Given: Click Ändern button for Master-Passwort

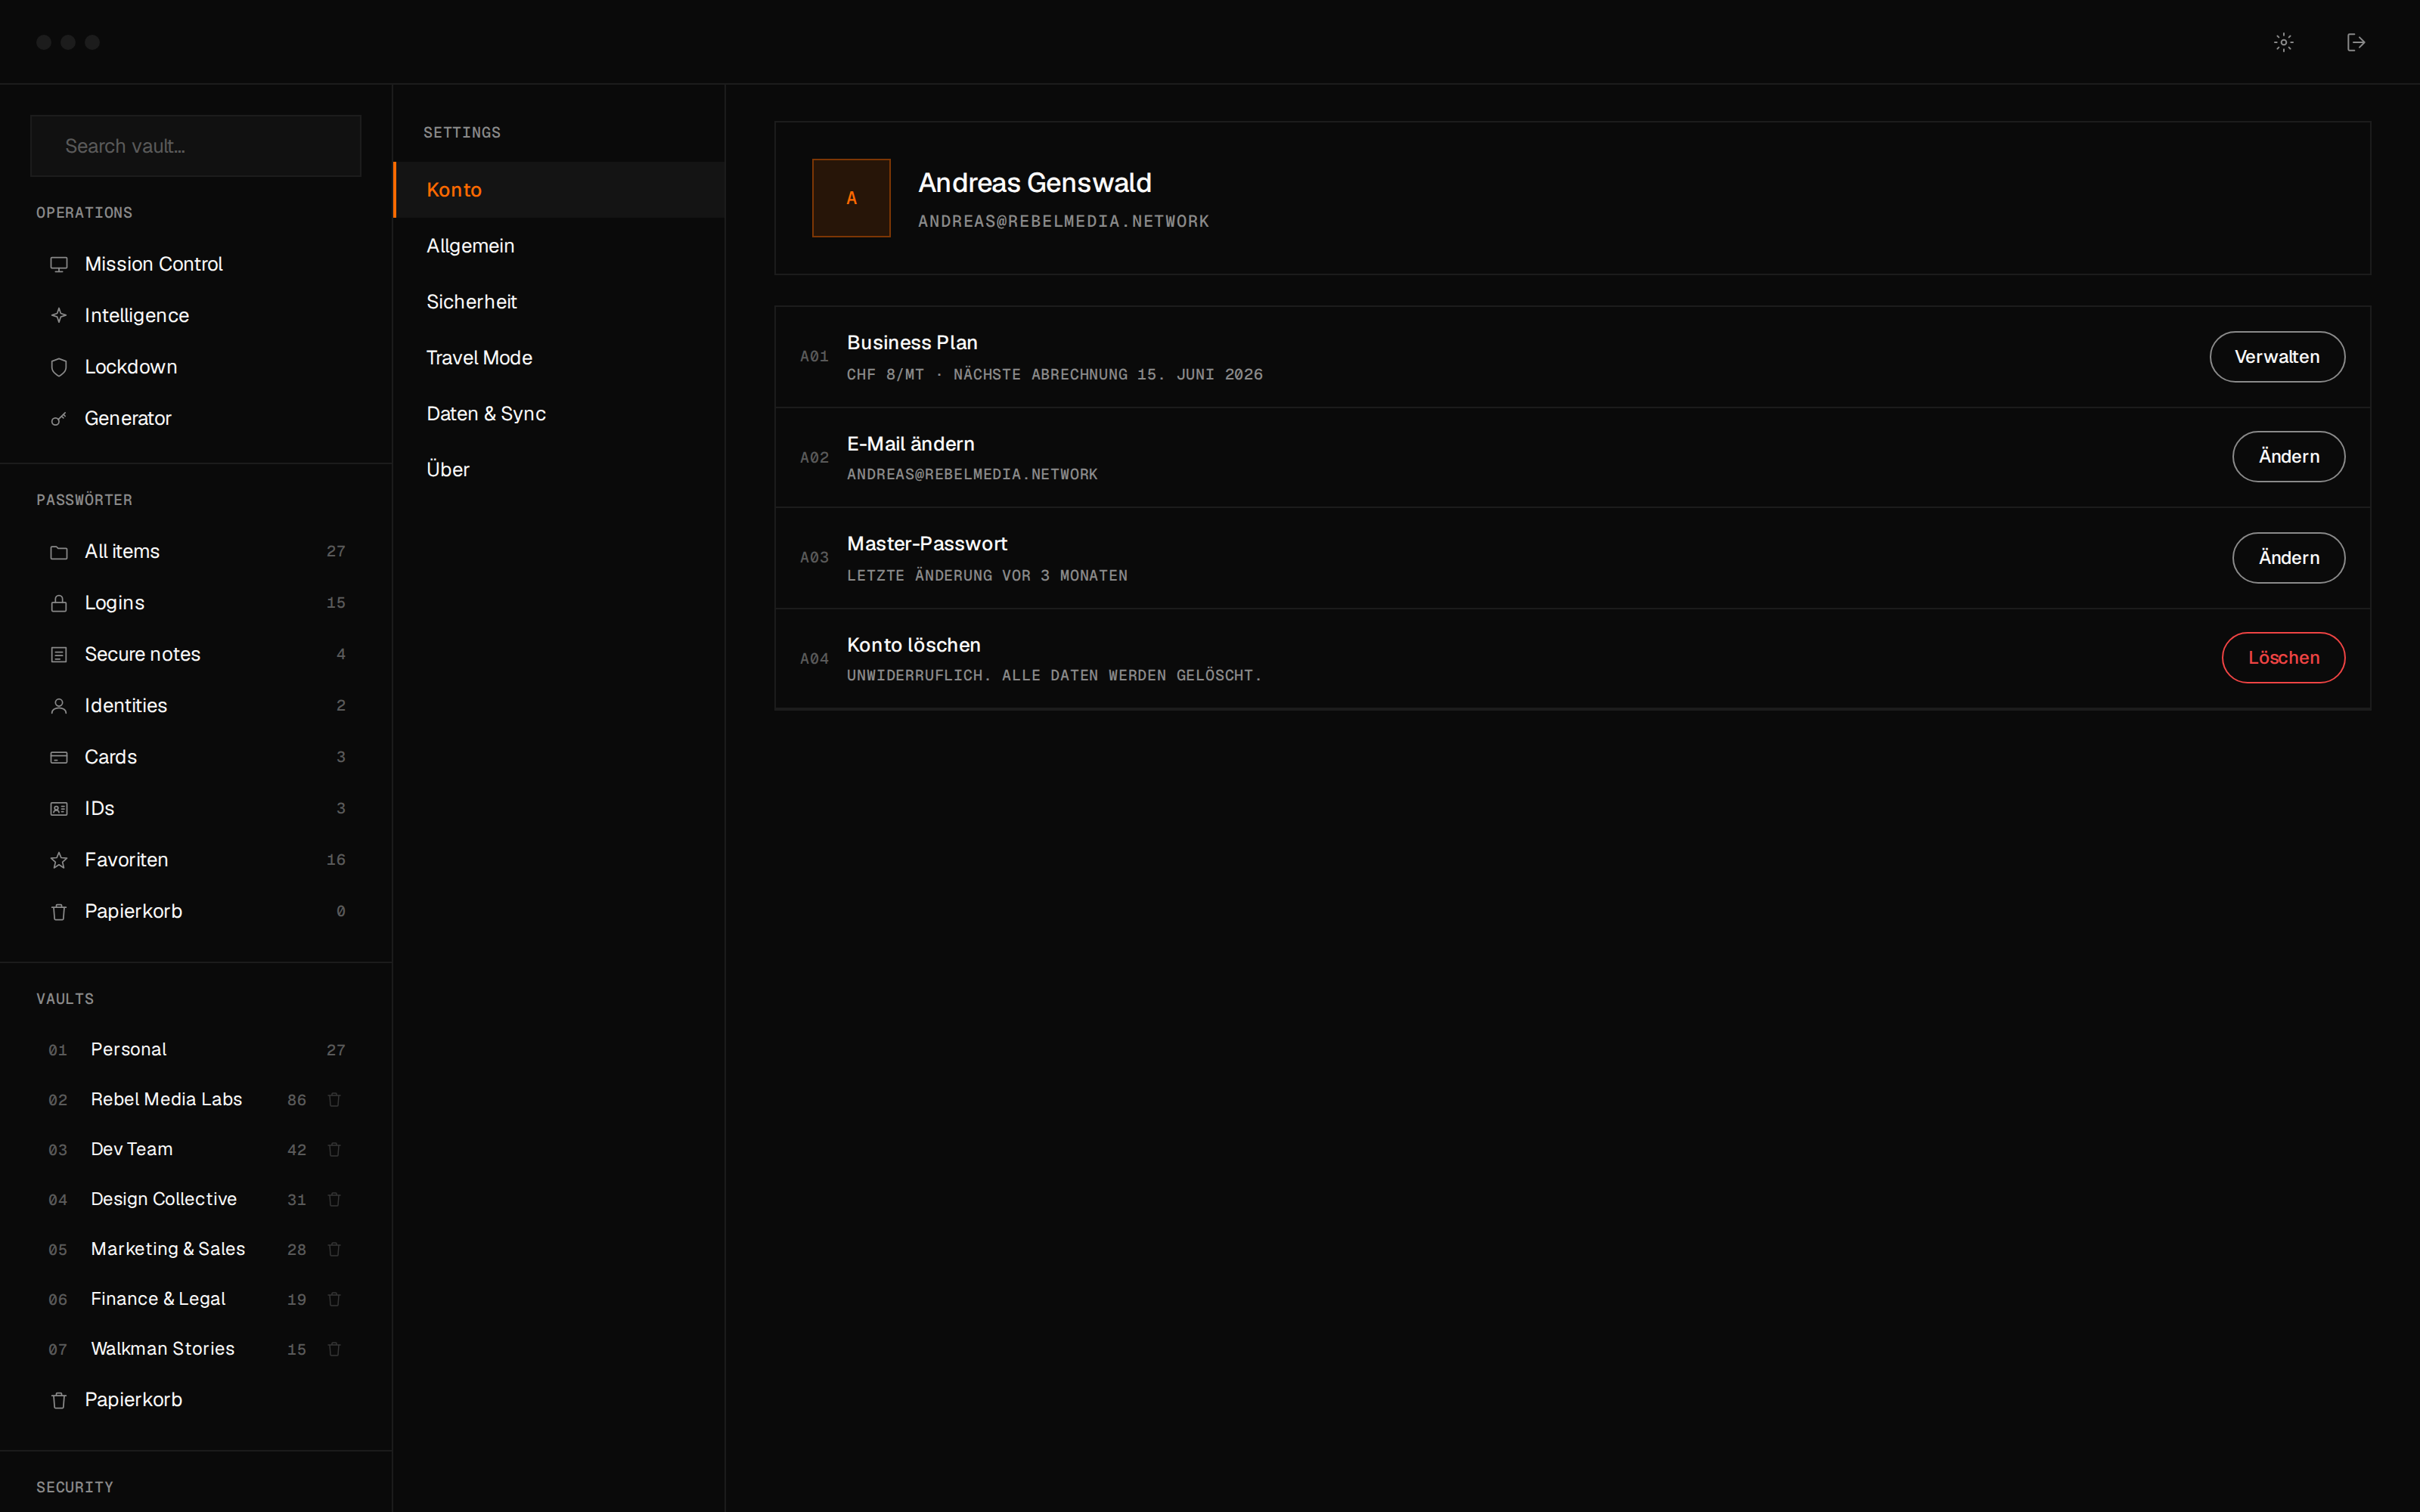Looking at the screenshot, I should click(2288, 558).
